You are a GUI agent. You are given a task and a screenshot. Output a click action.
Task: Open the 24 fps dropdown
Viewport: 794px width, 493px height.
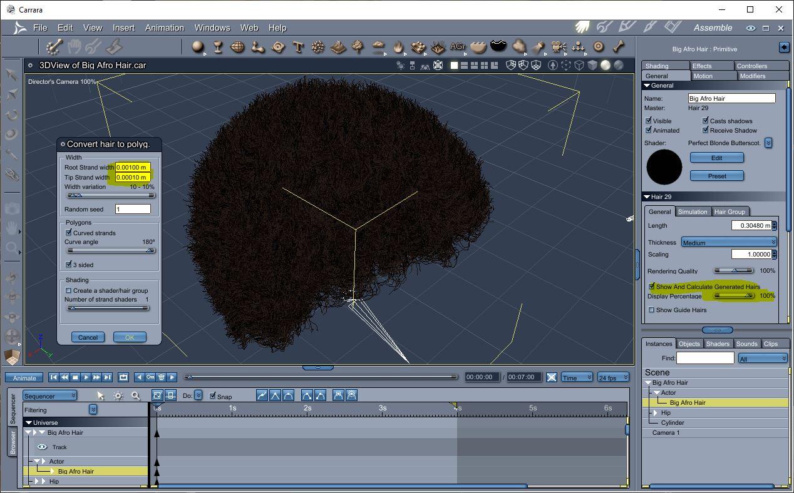coord(613,377)
